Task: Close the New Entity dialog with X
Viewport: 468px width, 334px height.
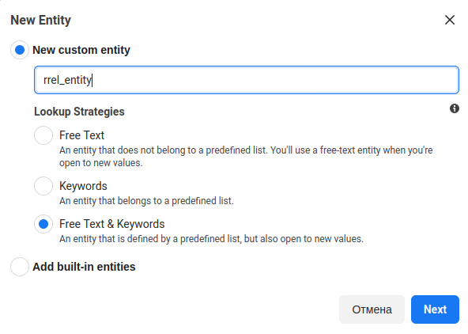Action: (450, 20)
